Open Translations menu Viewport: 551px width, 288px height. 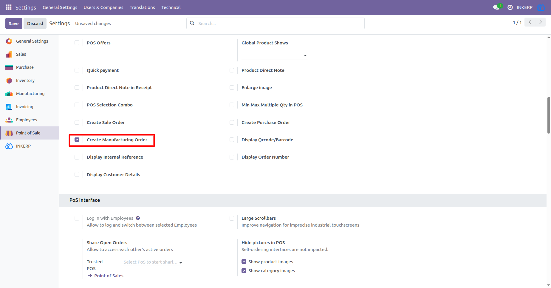click(x=142, y=7)
